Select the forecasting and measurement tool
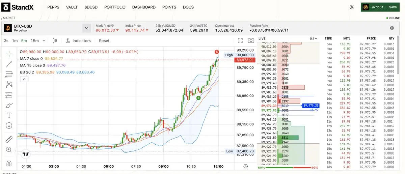Image resolution: width=405 pixels, height=174 pixels. [9, 95]
